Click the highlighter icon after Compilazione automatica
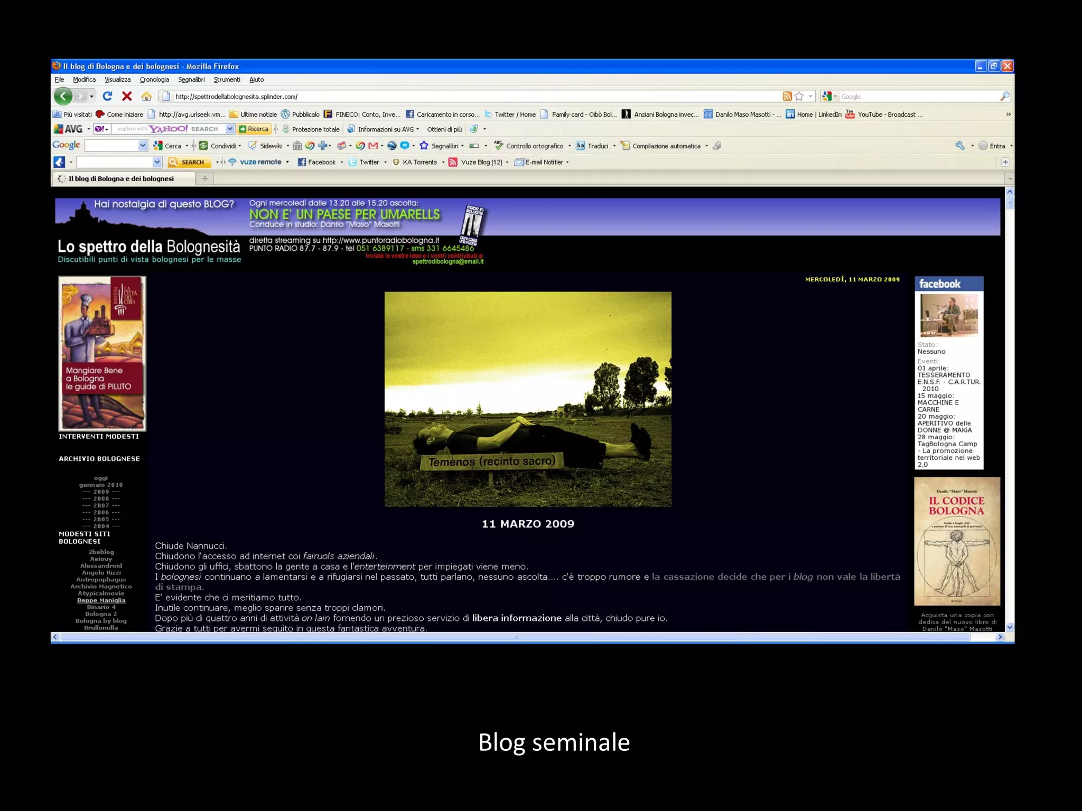 tap(717, 146)
